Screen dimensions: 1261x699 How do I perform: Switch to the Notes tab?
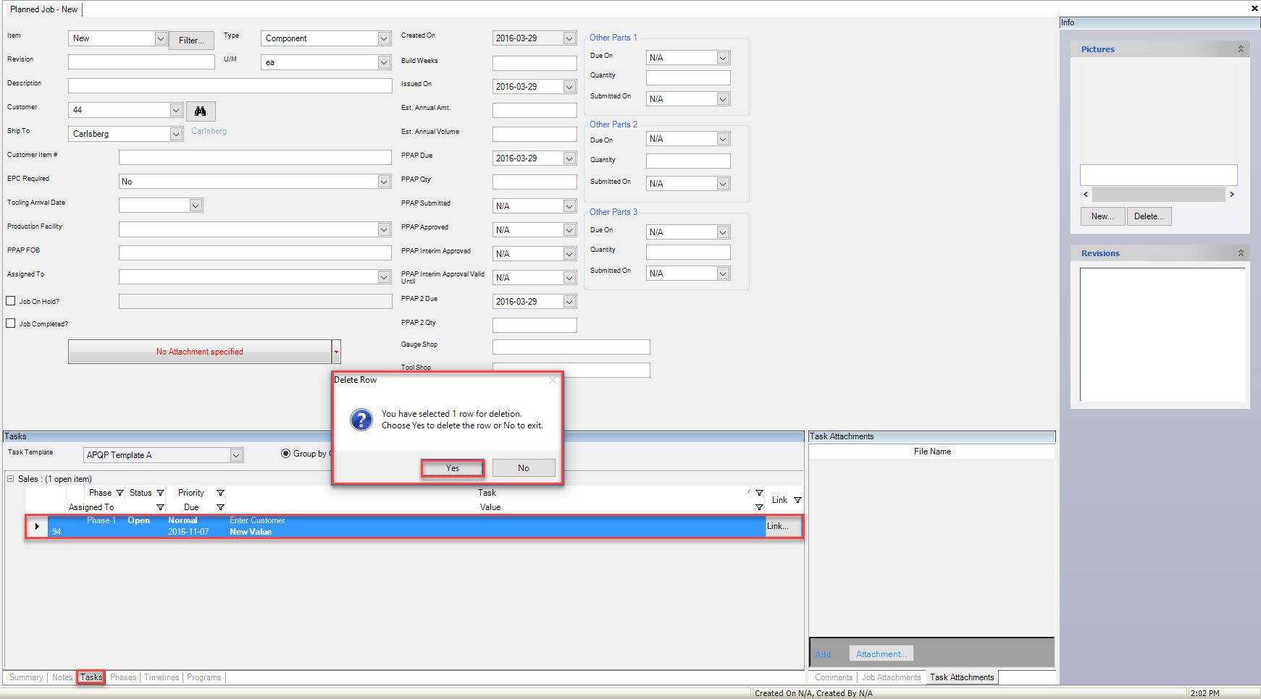click(62, 677)
